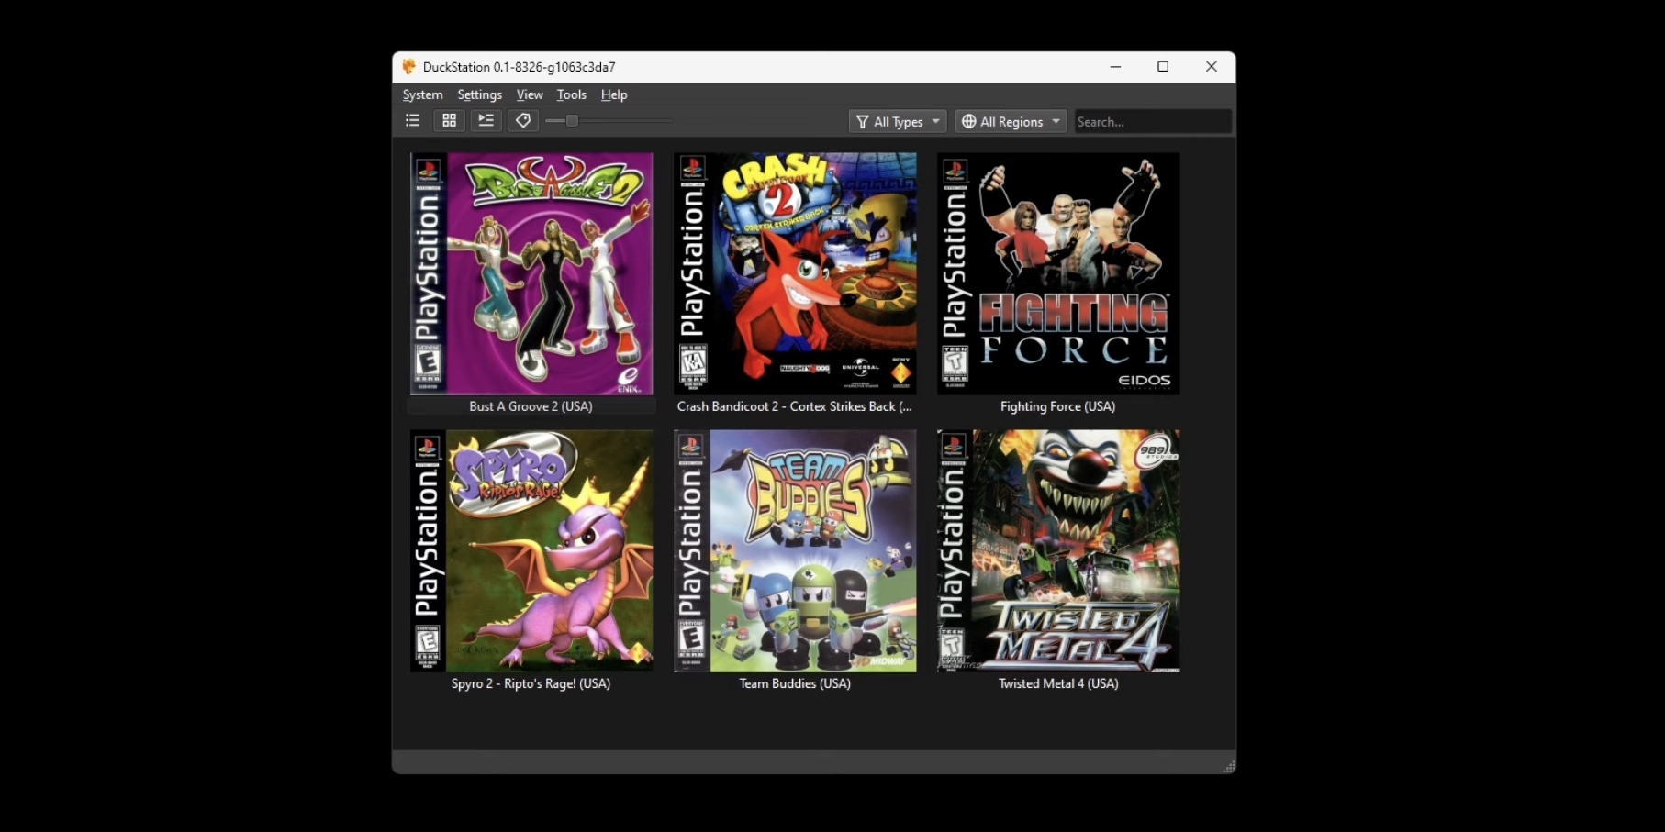
Task: Select Spyro 2 Ripto's Rage cover
Action: pyautogui.click(x=531, y=550)
